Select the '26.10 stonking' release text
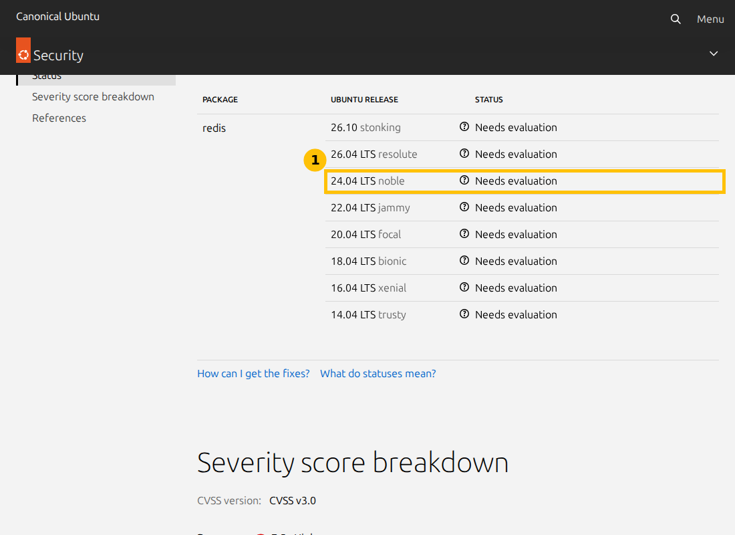 (x=365, y=128)
